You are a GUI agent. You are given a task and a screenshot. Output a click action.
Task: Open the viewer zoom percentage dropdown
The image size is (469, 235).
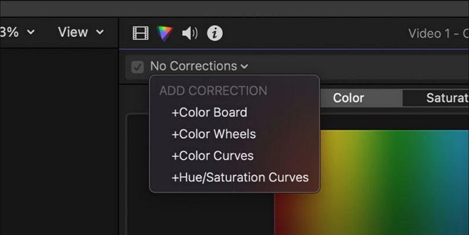click(x=18, y=32)
